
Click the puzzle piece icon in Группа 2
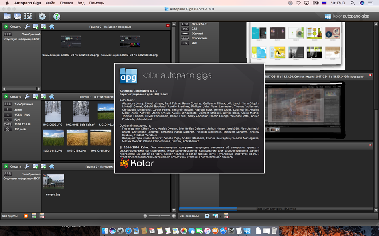pos(51,166)
